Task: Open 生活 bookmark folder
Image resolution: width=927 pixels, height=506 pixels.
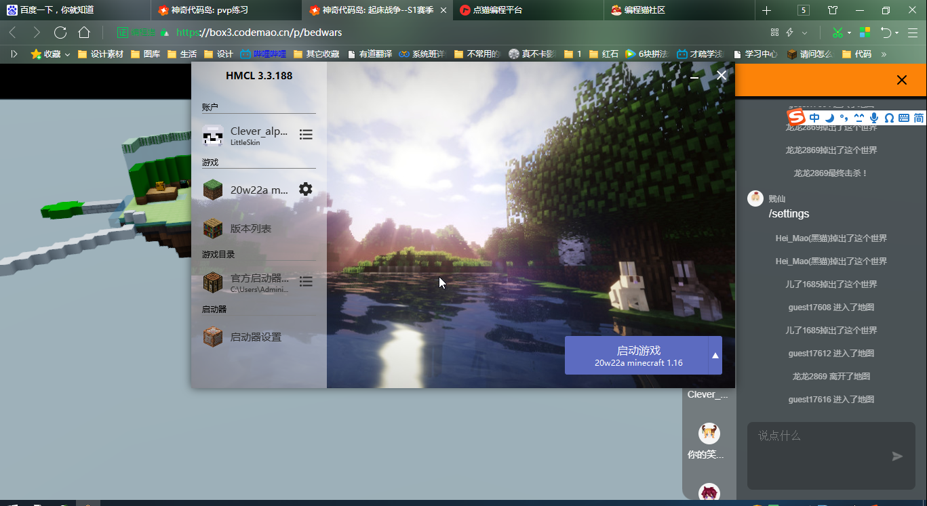Action: tap(182, 54)
